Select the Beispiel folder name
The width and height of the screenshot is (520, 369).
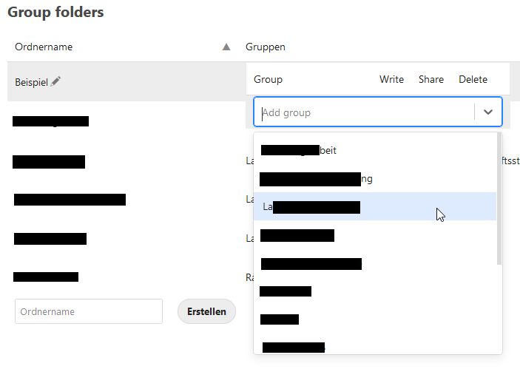tap(31, 82)
